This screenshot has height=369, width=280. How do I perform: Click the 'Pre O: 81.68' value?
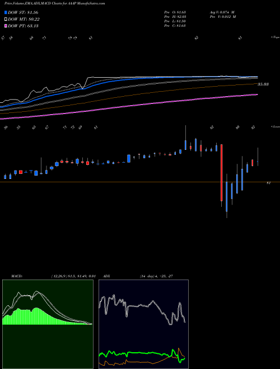click(175, 12)
